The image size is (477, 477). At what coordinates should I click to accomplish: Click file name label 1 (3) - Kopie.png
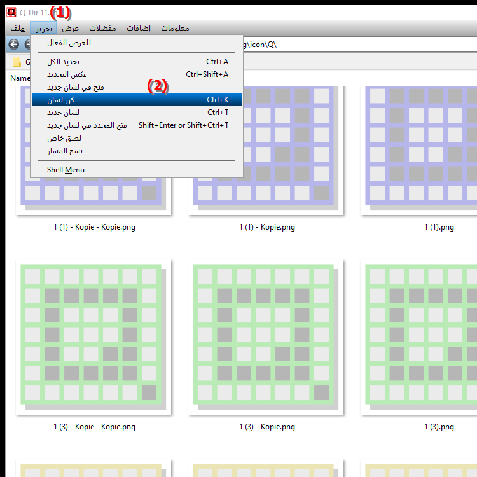(266, 427)
